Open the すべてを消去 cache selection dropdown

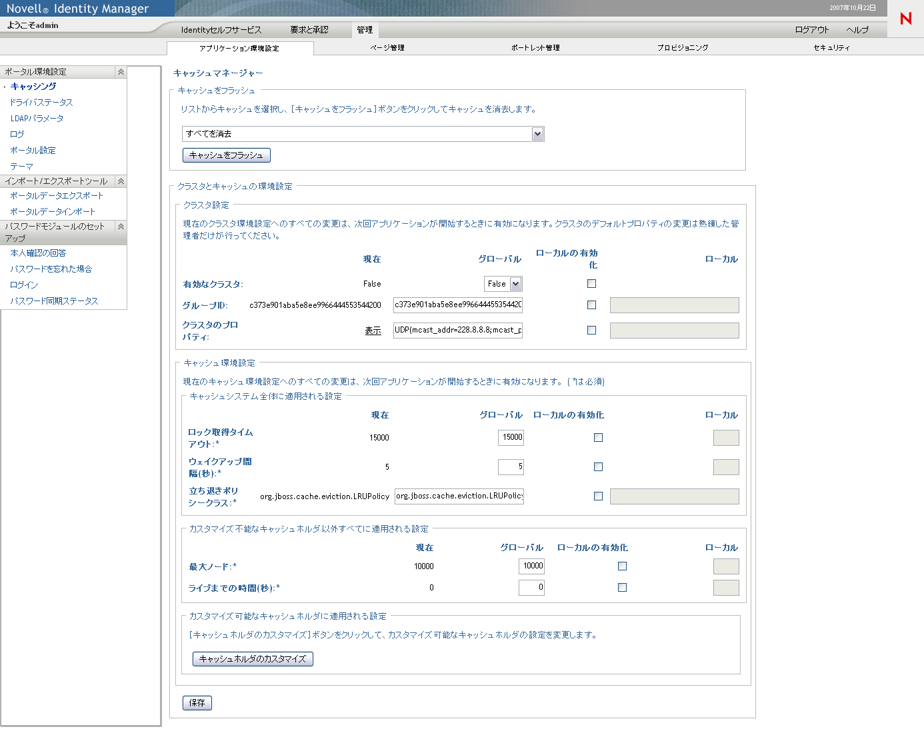click(x=363, y=134)
